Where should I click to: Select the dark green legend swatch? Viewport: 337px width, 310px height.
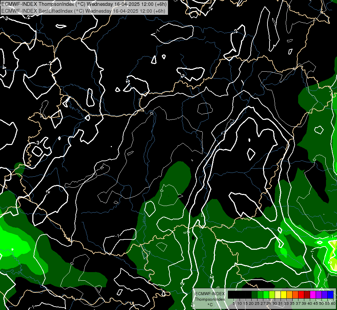point(254,295)
